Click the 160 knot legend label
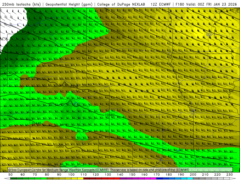 [x=144, y=175]
